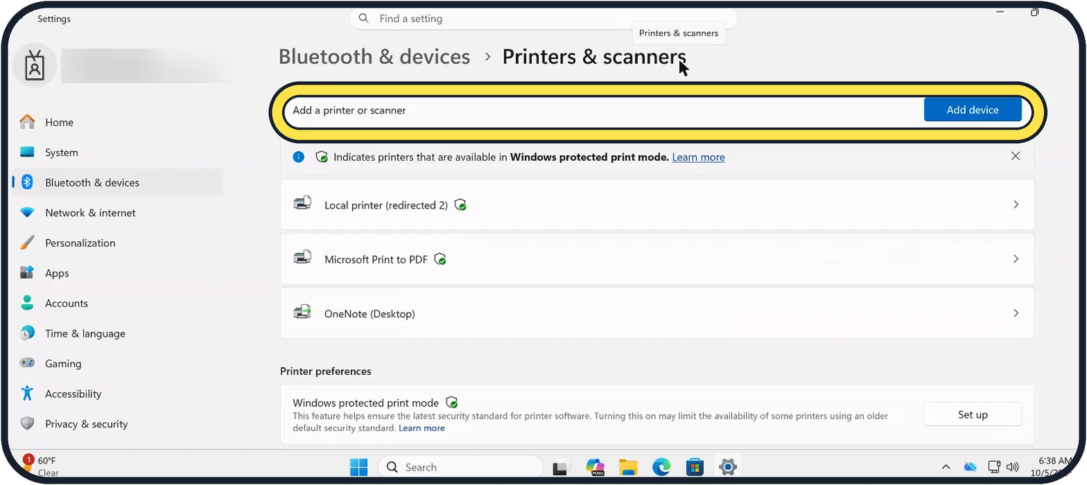Open Task View from the taskbar
Image resolution: width=1087 pixels, height=485 pixels.
point(562,467)
